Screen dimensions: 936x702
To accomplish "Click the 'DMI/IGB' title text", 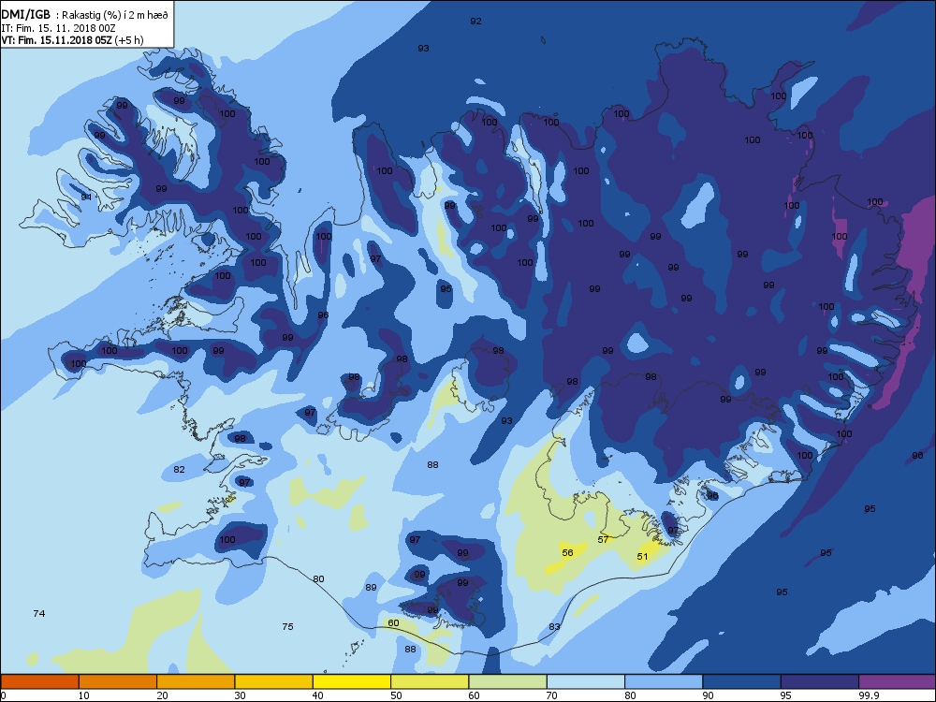I will tap(25, 15).
